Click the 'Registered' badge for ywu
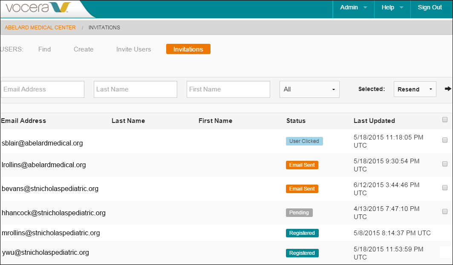 tap(302, 253)
